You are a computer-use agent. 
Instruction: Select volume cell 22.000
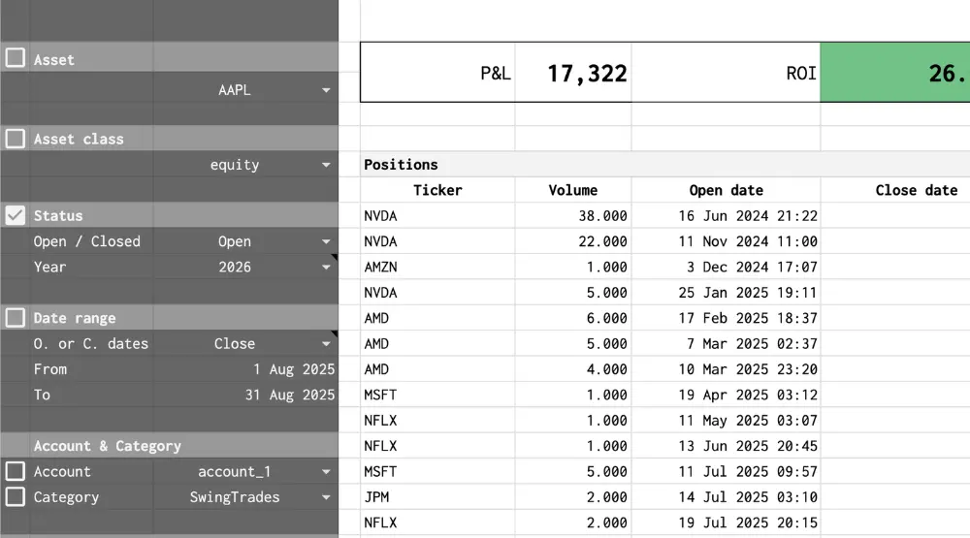[573, 241]
